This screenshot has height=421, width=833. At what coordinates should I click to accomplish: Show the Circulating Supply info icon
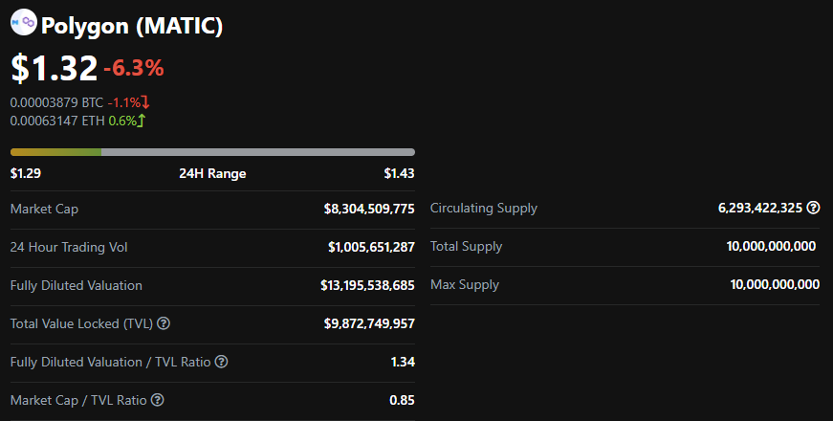813,208
